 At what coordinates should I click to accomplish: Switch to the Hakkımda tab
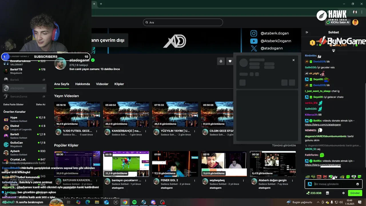(82, 84)
